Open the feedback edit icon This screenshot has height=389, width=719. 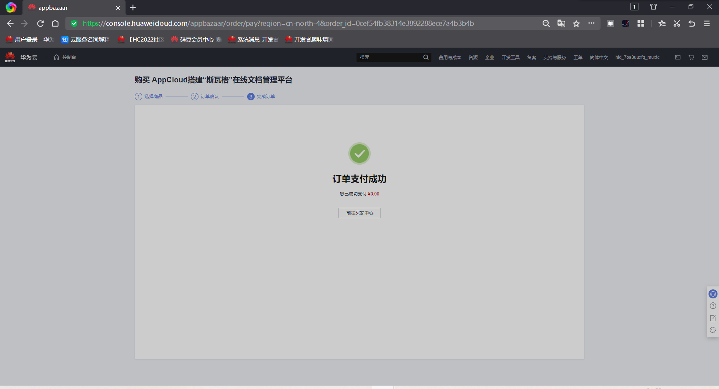pyautogui.click(x=713, y=318)
